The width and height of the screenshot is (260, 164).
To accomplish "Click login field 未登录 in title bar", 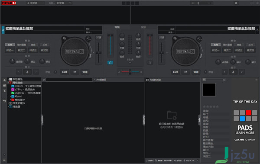I will tap(36, 3).
